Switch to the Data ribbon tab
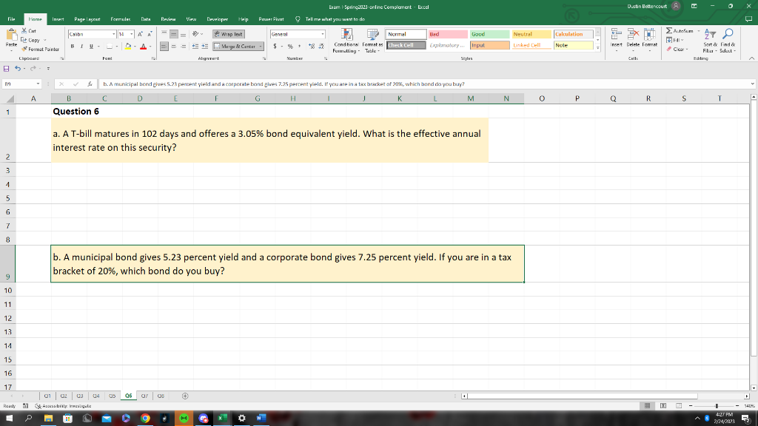Screen dimensions: 758x426 146,19
